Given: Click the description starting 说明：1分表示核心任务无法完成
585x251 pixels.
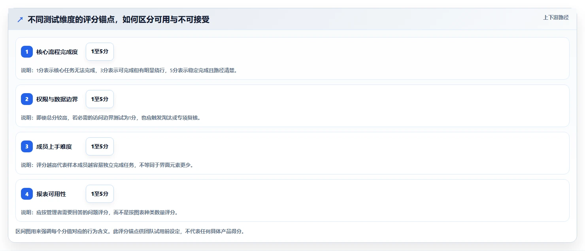Looking at the screenshot, I should (x=129, y=71).
